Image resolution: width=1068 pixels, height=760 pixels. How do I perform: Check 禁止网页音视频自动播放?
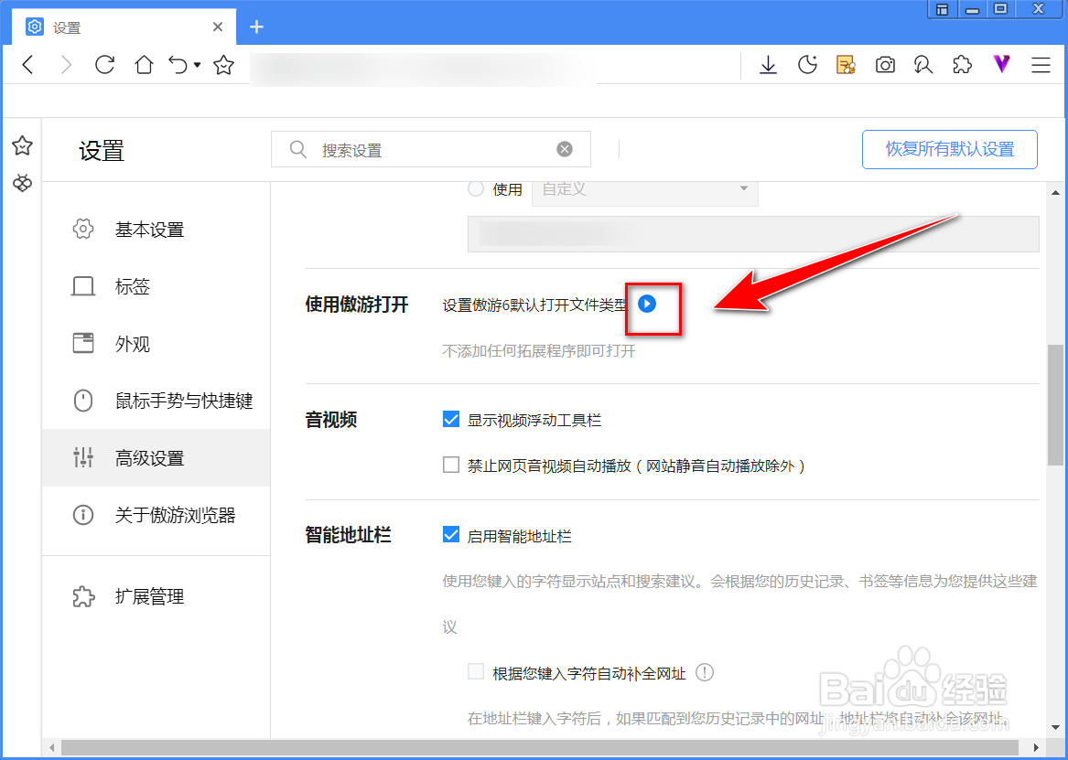[x=451, y=466]
